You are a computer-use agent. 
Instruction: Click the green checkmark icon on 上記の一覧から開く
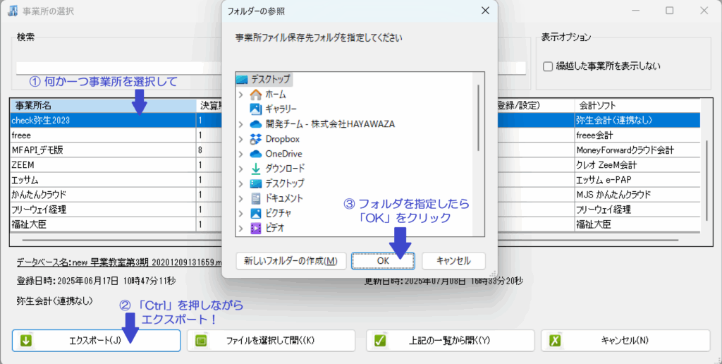point(380,341)
